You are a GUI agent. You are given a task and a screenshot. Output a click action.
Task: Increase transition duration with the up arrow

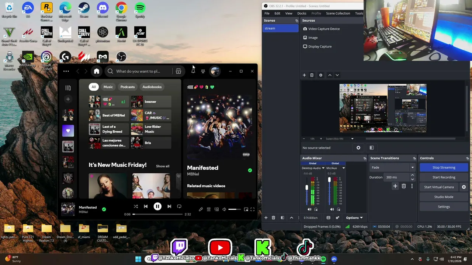pos(412,176)
